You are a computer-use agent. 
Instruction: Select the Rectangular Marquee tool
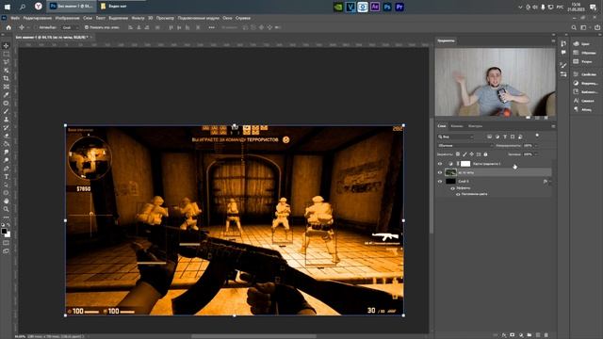(x=6, y=55)
